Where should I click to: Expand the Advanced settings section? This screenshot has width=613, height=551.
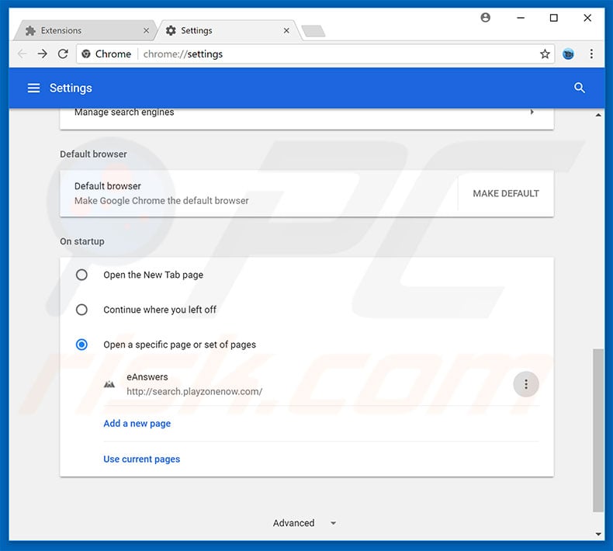tap(304, 523)
